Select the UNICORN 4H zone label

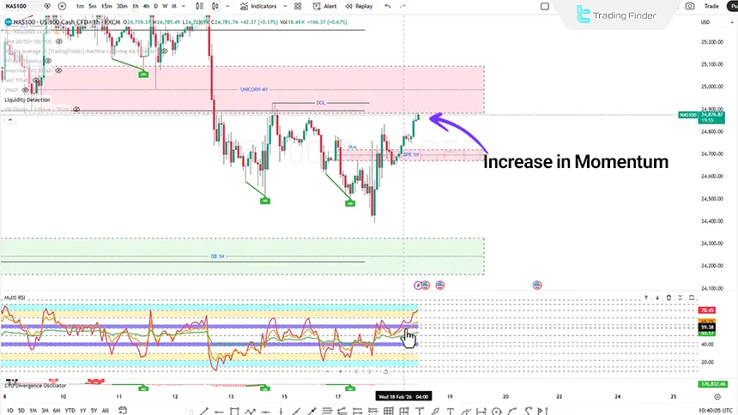click(x=254, y=89)
